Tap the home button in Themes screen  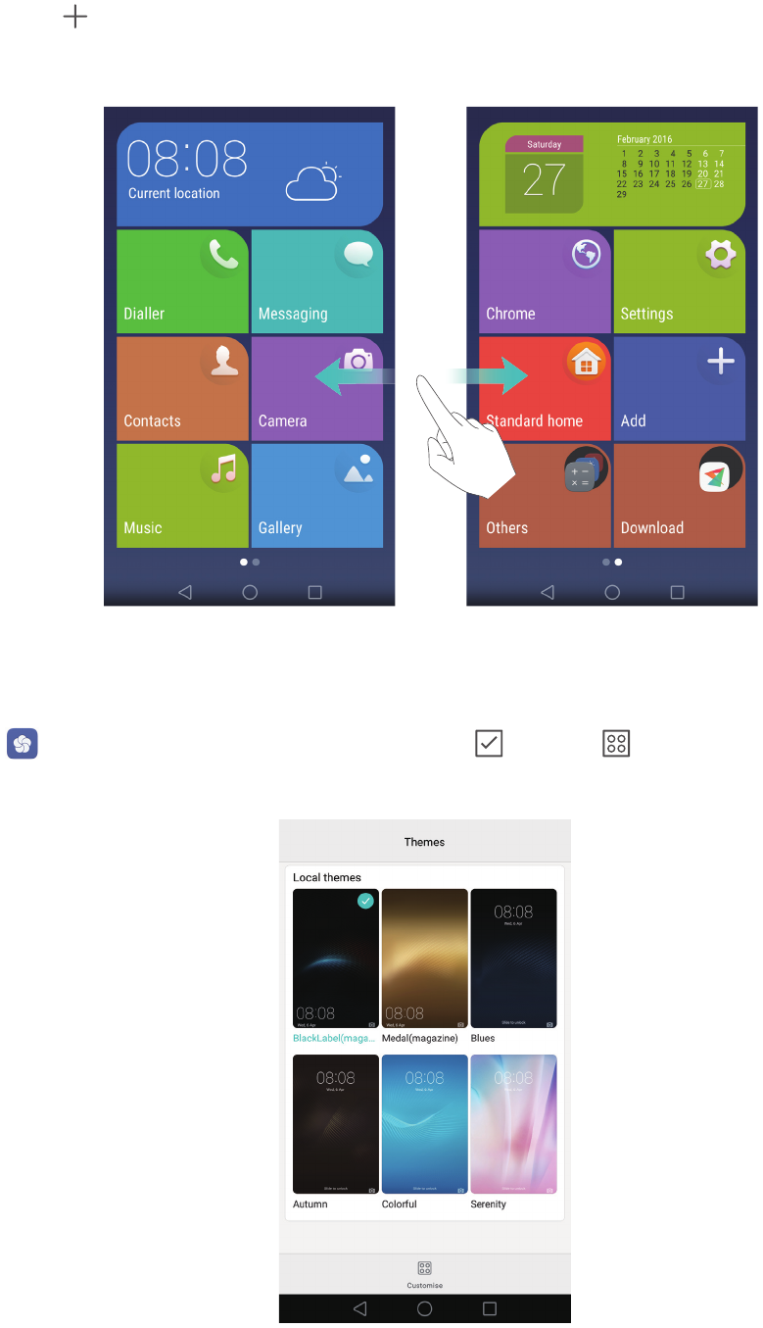[425, 1308]
